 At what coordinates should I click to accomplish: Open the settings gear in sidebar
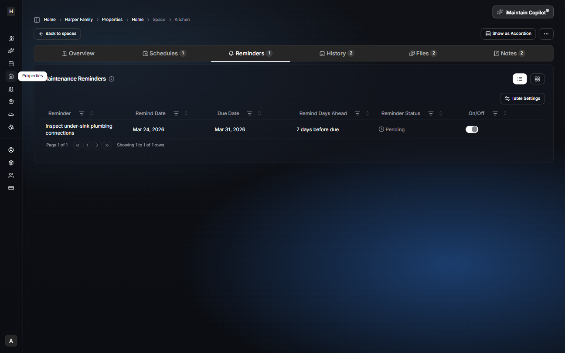tap(11, 163)
